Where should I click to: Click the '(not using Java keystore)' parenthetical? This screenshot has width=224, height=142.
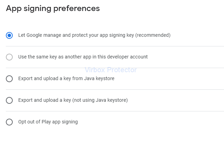click(101, 100)
